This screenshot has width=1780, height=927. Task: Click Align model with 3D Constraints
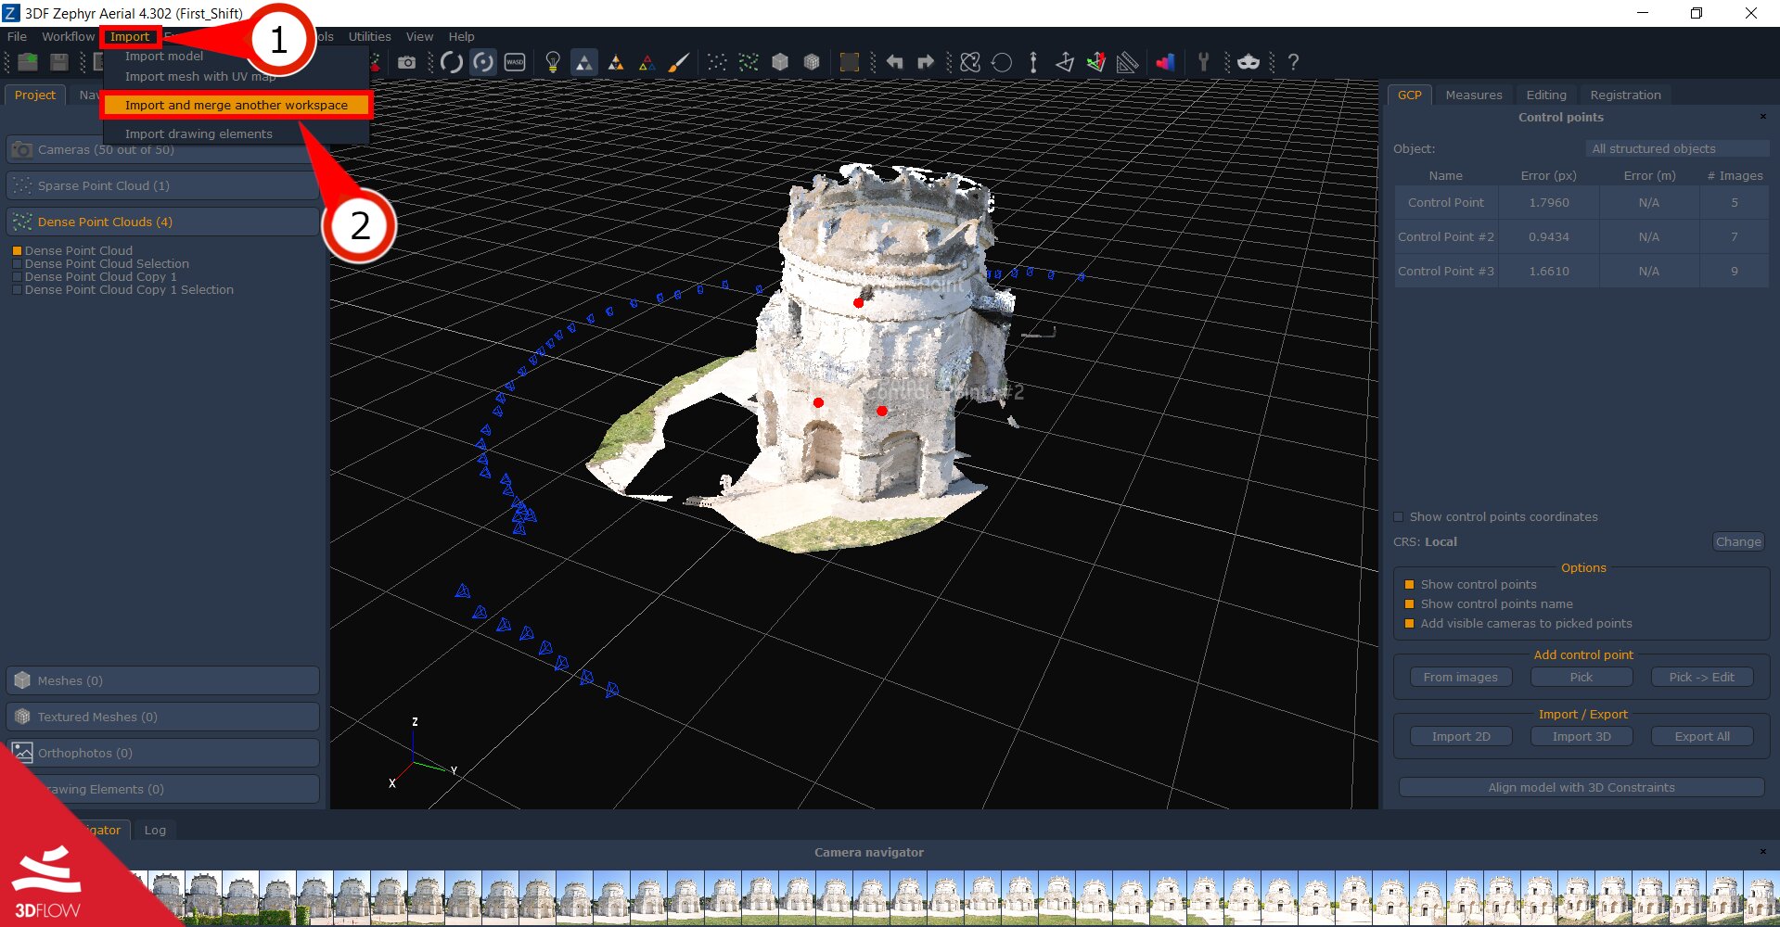(1582, 787)
